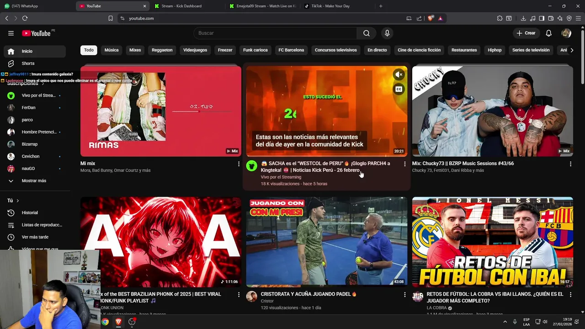The width and height of the screenshot is (585, 329).
Task: Click the Brave Rewards triangle icon
Action: click(440, 18)
